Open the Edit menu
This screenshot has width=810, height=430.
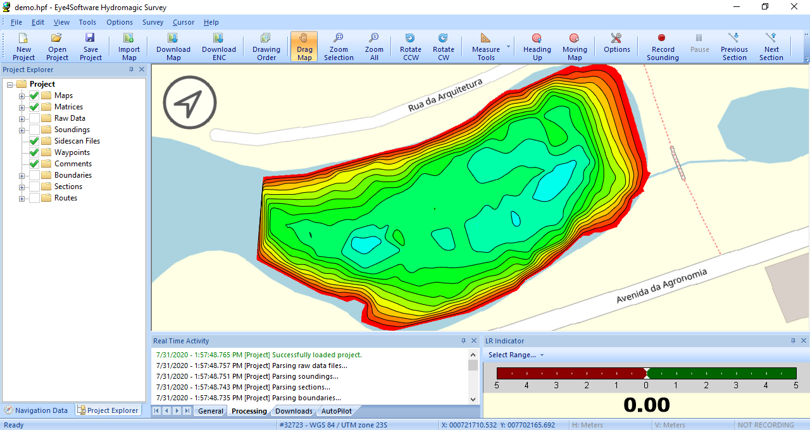coord(38,22)
